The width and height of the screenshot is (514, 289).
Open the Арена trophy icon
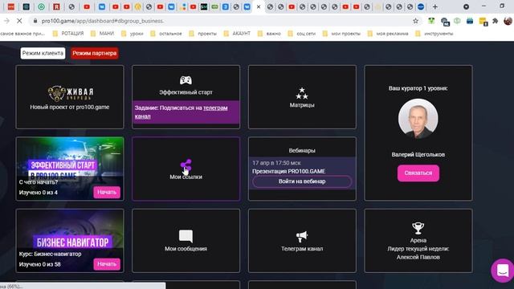click(418, 228)
